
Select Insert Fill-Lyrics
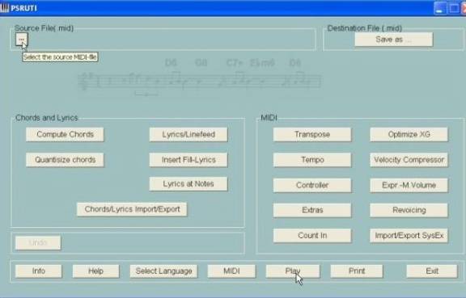tap(189, 160)
